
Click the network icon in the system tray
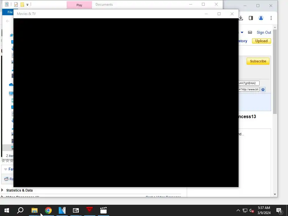click(245, 210)
